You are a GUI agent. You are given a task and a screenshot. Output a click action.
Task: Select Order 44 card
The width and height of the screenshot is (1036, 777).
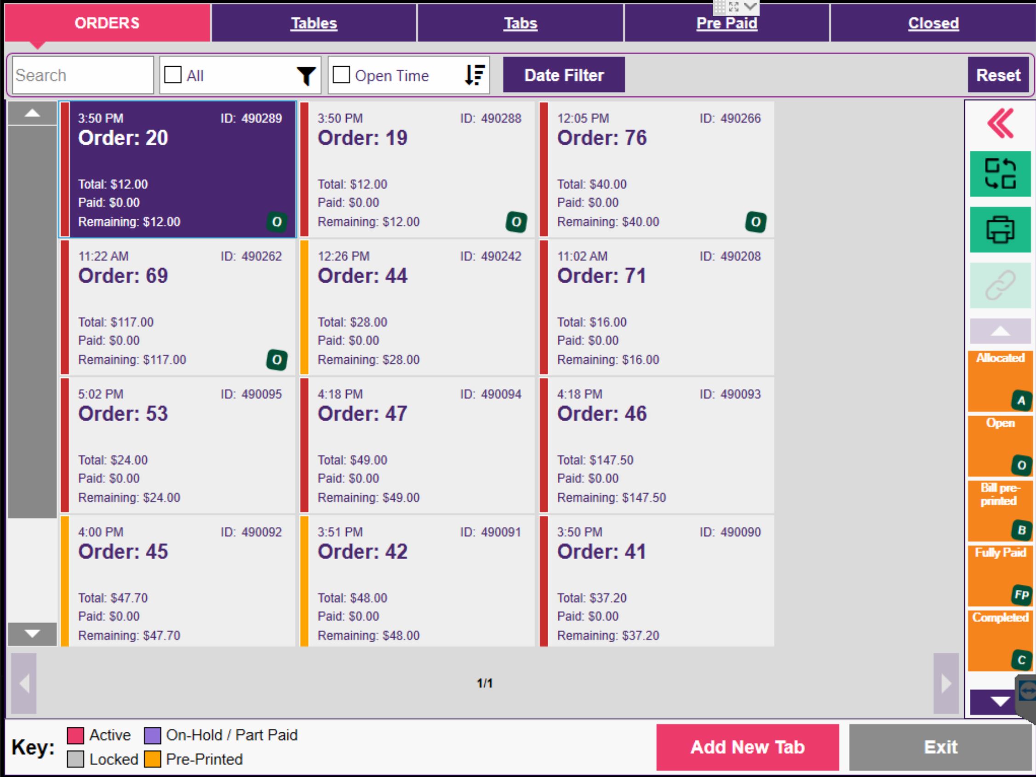coord(418,307)
